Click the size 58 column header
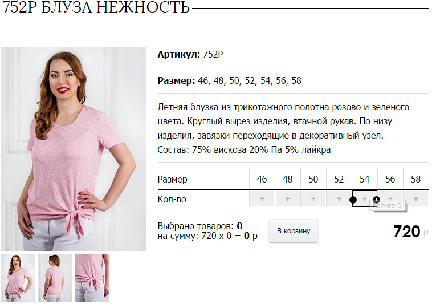This screenshot has height=304, width=436. tap(415, 179)
